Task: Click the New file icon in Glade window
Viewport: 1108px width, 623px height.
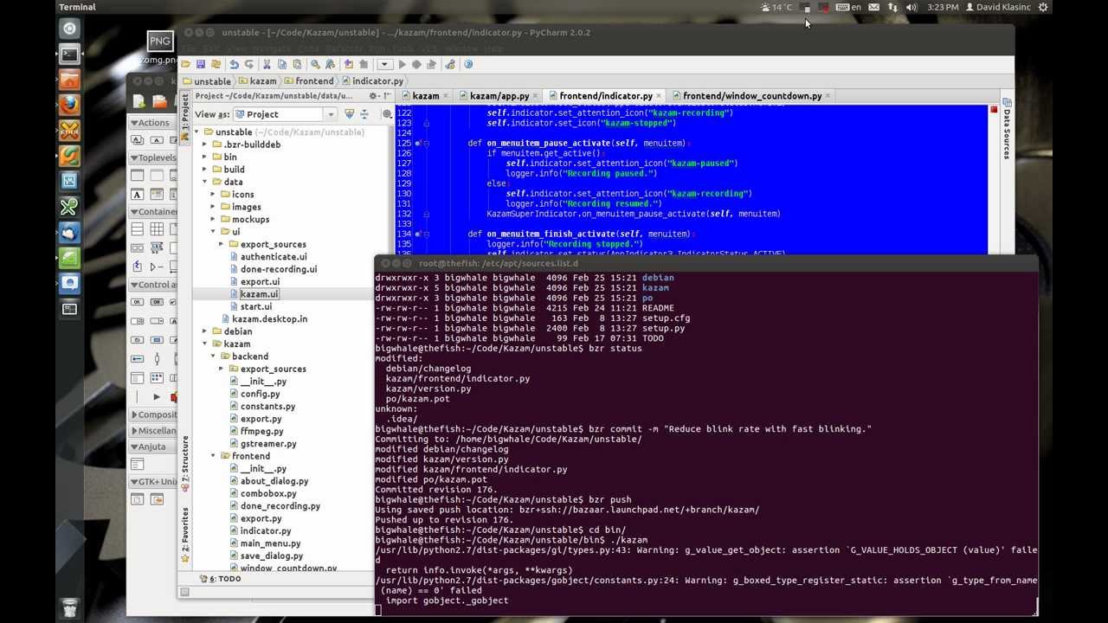Action: (x=138, y=102)
